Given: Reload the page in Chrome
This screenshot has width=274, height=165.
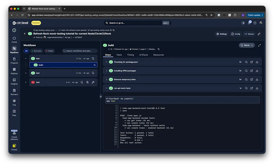Looking at the screenshot, I should coord(22,15).
